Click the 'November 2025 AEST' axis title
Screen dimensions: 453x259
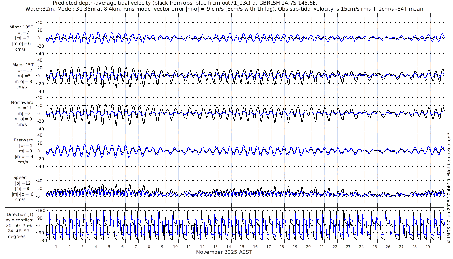224,252
